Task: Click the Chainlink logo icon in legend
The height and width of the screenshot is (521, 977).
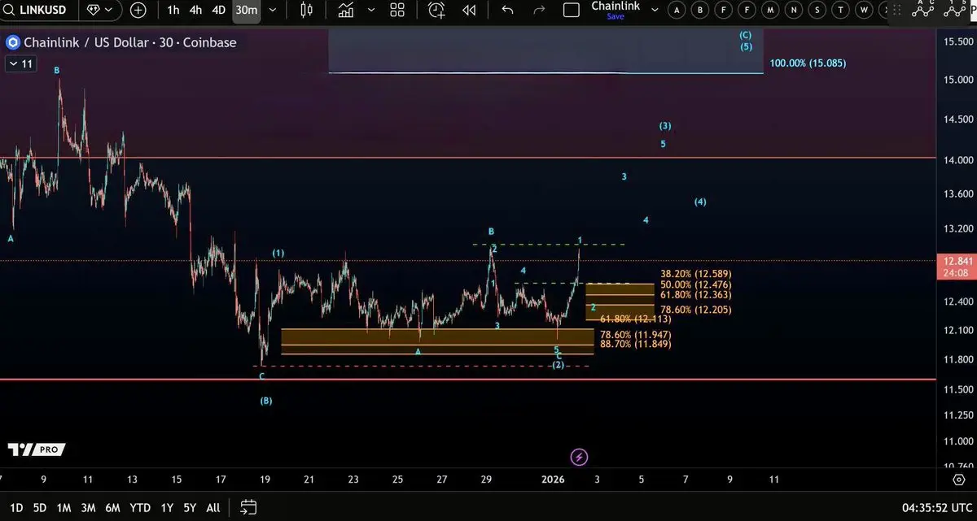Action: 12,42
